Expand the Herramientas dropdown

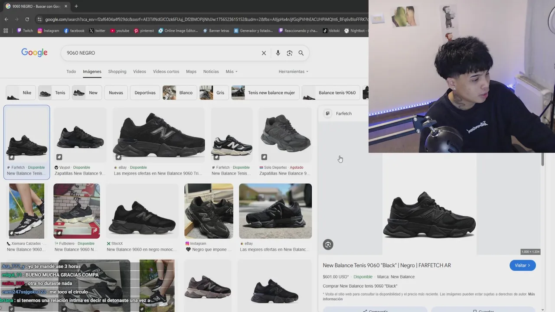pyautogui.click(x=294, y=71)
